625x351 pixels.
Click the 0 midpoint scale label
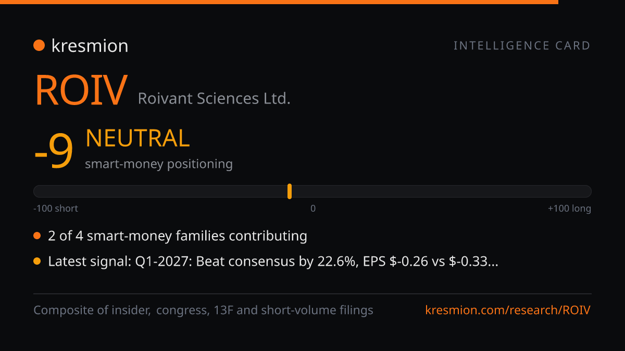313,209
